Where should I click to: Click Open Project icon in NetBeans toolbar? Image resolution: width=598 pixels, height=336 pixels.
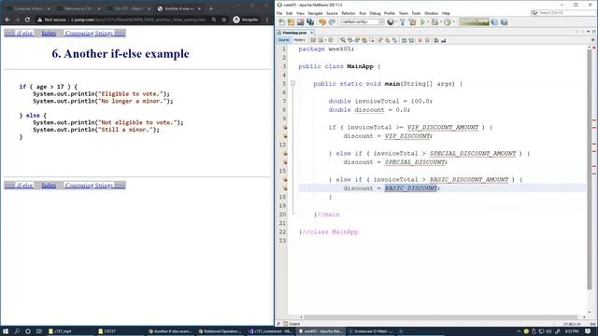pos(301,22)
